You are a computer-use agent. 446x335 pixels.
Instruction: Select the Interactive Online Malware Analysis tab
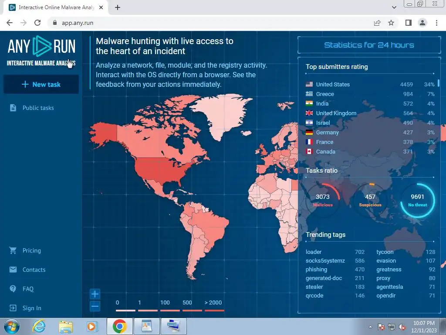tap(56, 7)
